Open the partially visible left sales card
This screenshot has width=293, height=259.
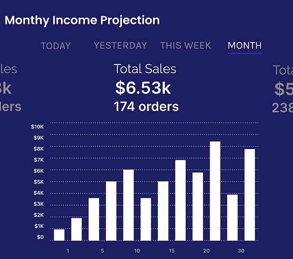(10, 88)
